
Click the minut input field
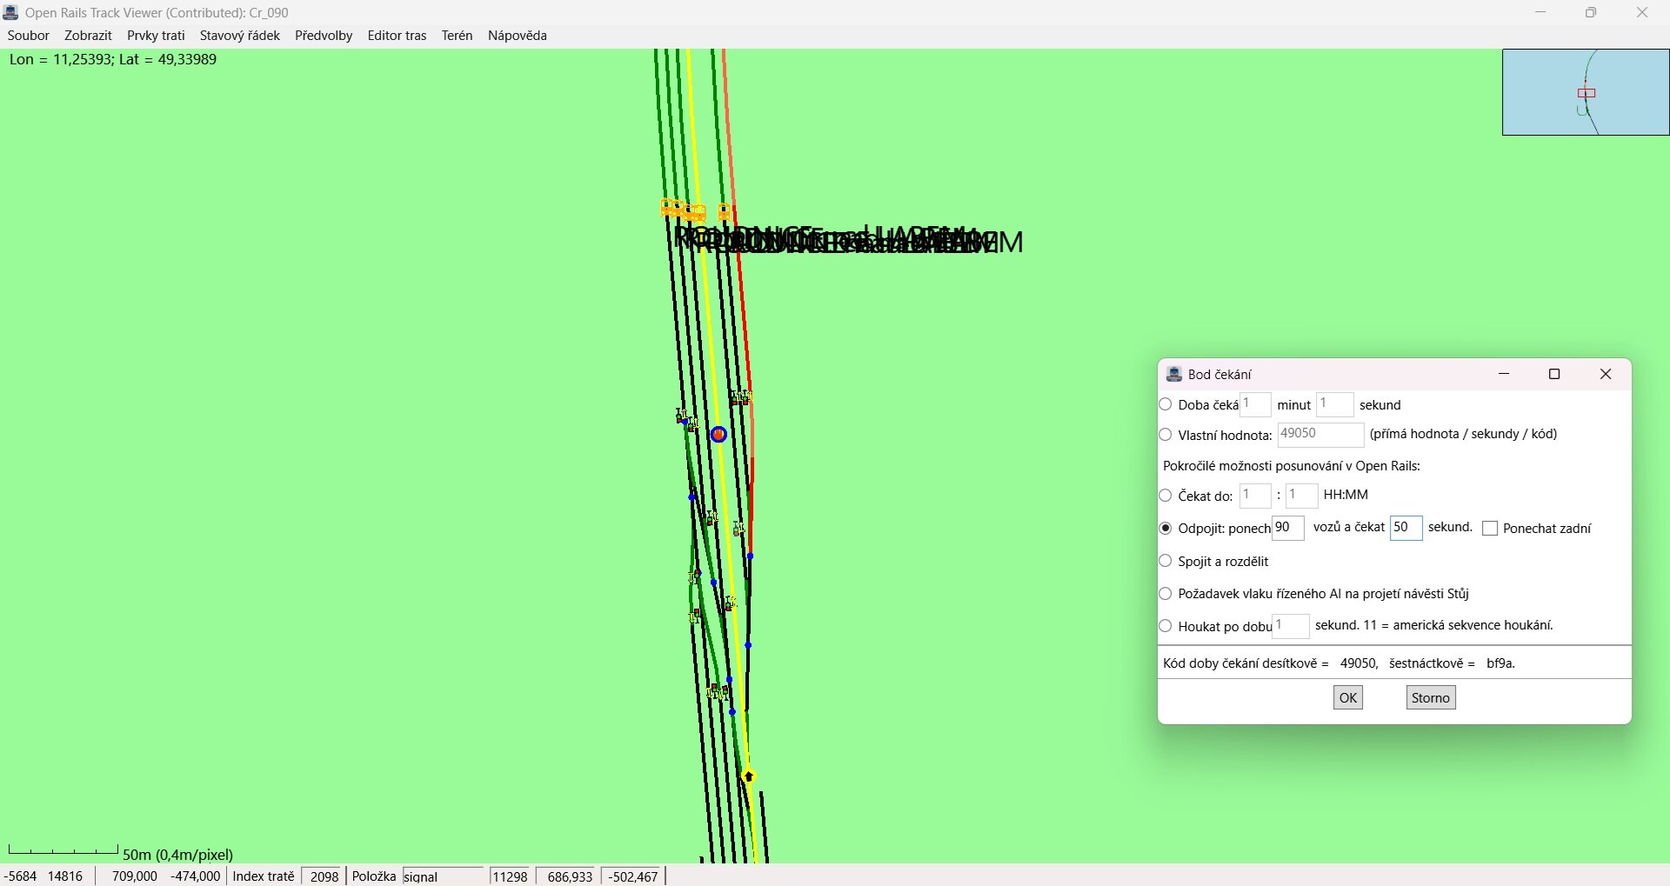tap(1255, 405)
